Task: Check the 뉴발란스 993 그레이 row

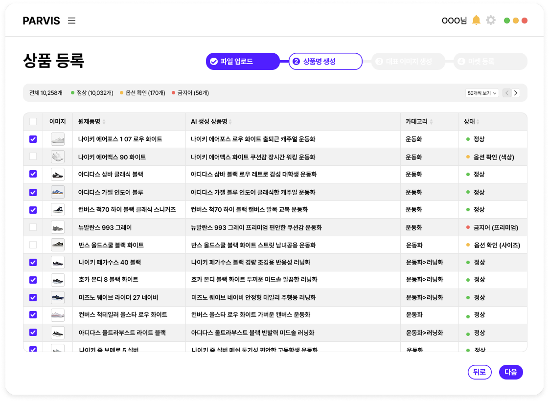Action: [x=33, y=227]
